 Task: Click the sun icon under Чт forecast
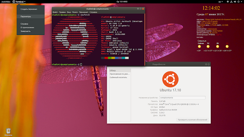point(208,46)
